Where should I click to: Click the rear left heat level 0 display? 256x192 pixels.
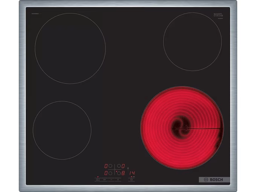107,165
